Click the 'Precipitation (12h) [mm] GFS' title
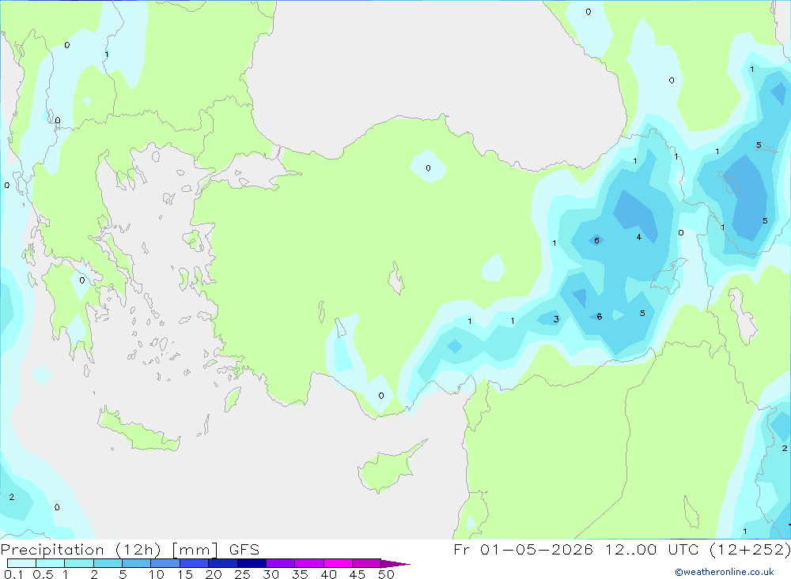Image resolution: width=791 pixels, height=579 pixels. (130, 550)
